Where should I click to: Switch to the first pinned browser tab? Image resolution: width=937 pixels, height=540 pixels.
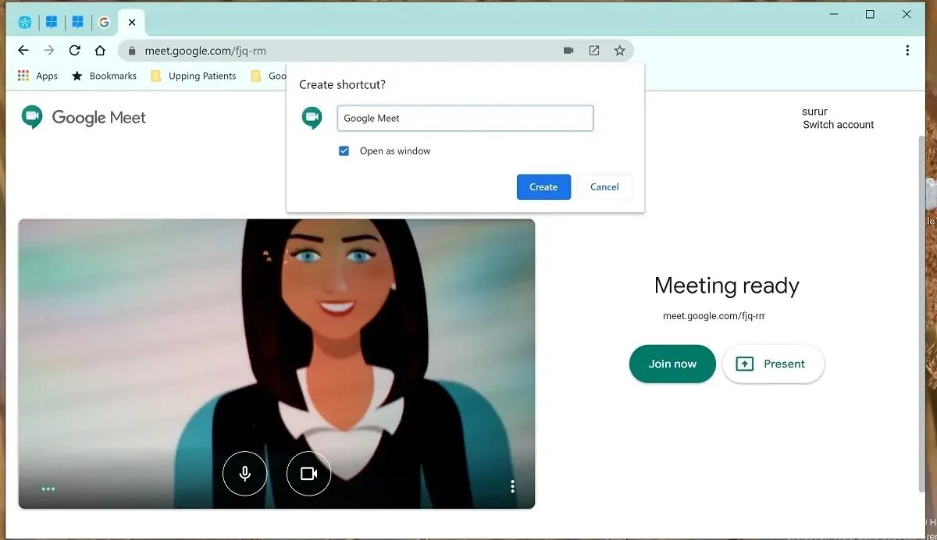tap(25, 23)
